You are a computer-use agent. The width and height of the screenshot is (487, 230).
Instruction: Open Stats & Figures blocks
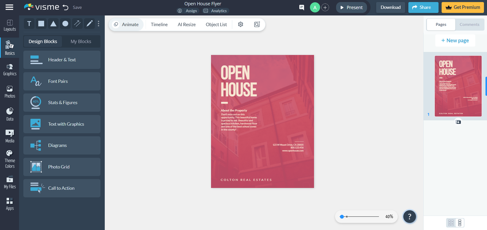tap(62, 102)
